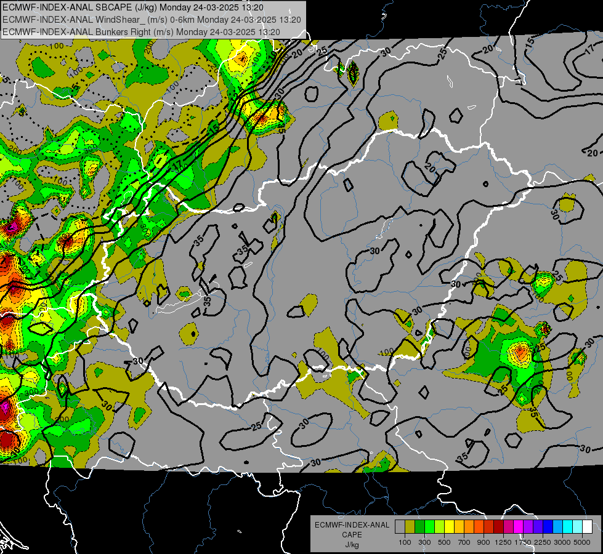Pick the bright magenta legend swatch
Screen dimensions: 603x554
pyautogui.click(x=519, y=526)
